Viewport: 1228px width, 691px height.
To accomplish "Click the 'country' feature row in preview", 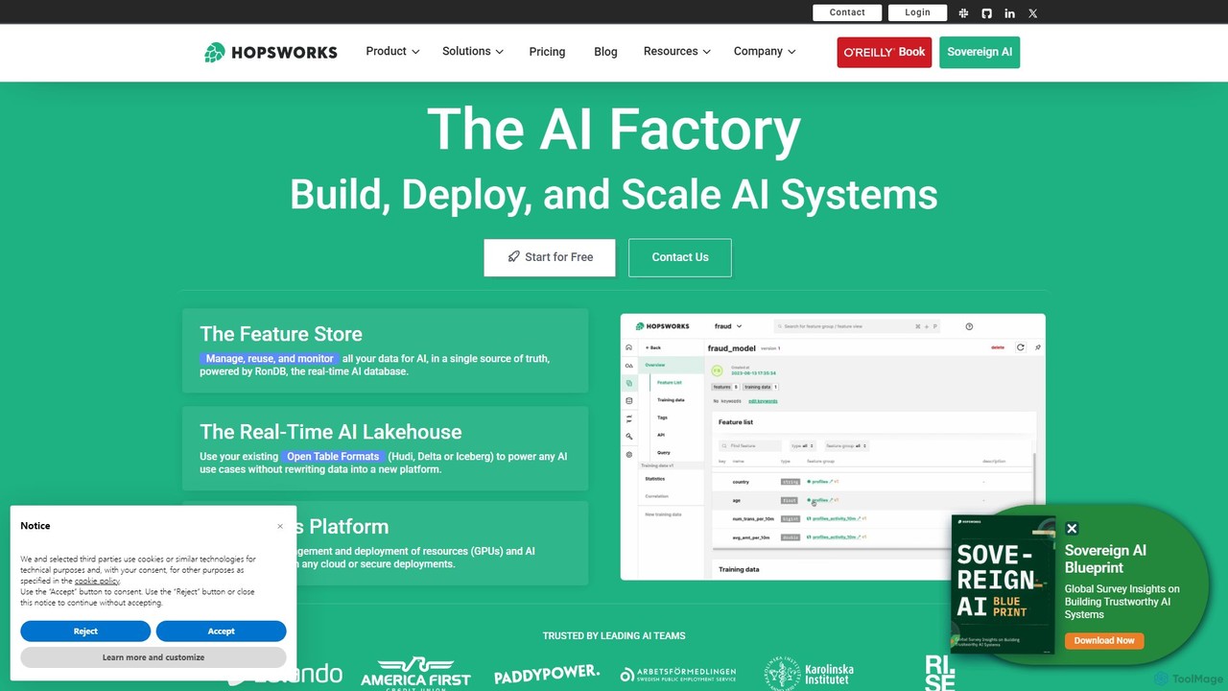I will [x=873, y=482].
